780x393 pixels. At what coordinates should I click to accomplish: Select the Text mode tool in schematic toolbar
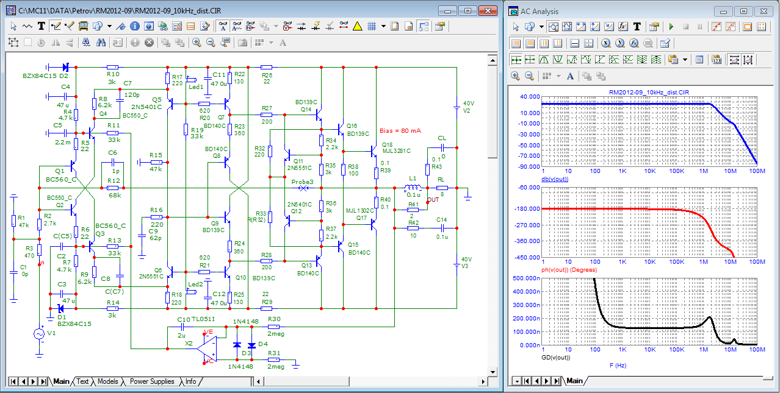[x=42, y=26]
